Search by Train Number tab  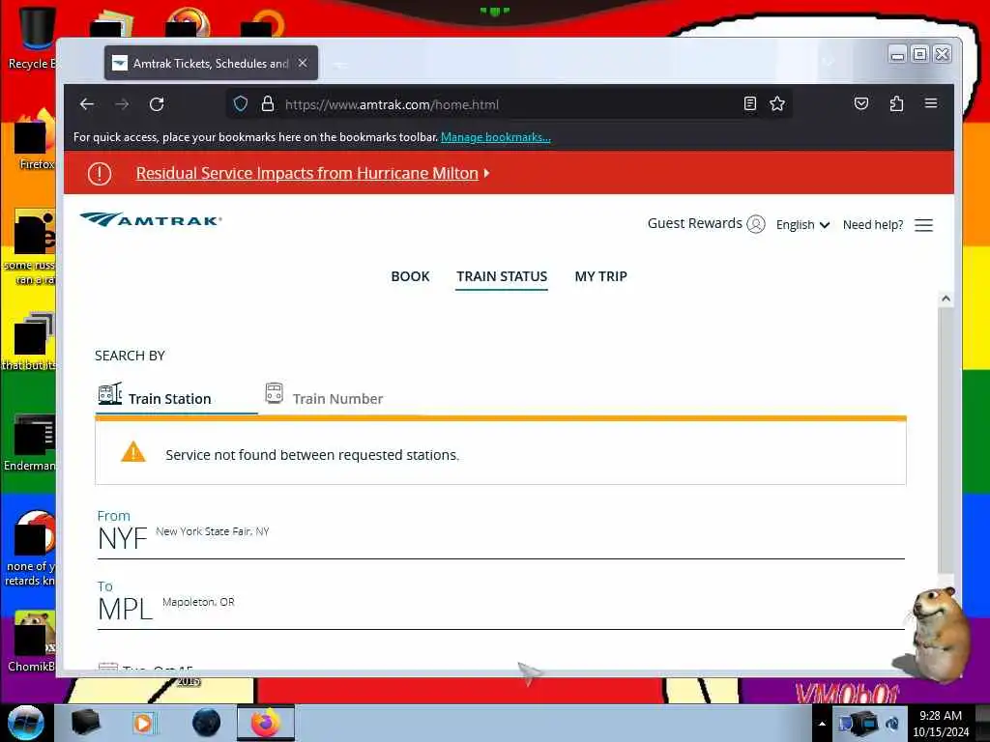pyautogui.click(x=325, y=395)
